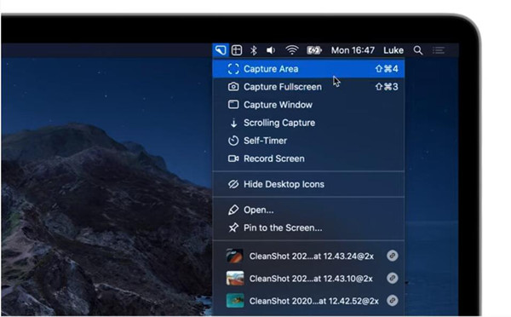This screenshot has width=511, height=317.
Task: Open thumbnail of CleanShot at 12.43.10@2x
Action: pyautogui.click(x=235, y=278)
